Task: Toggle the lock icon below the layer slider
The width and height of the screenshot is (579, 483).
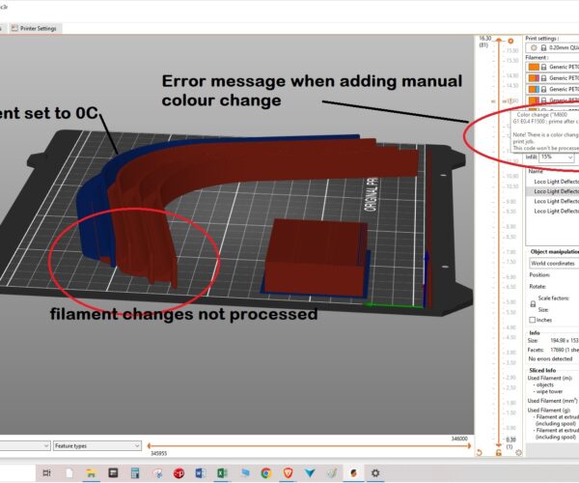Action: tap(499, 453)
